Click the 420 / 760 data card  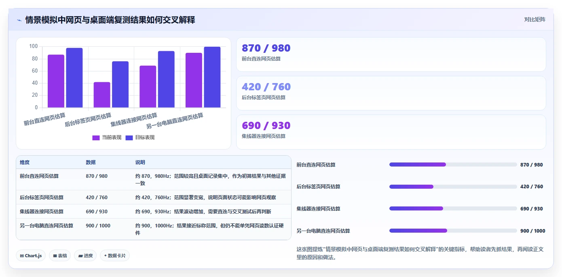[391, 93]
